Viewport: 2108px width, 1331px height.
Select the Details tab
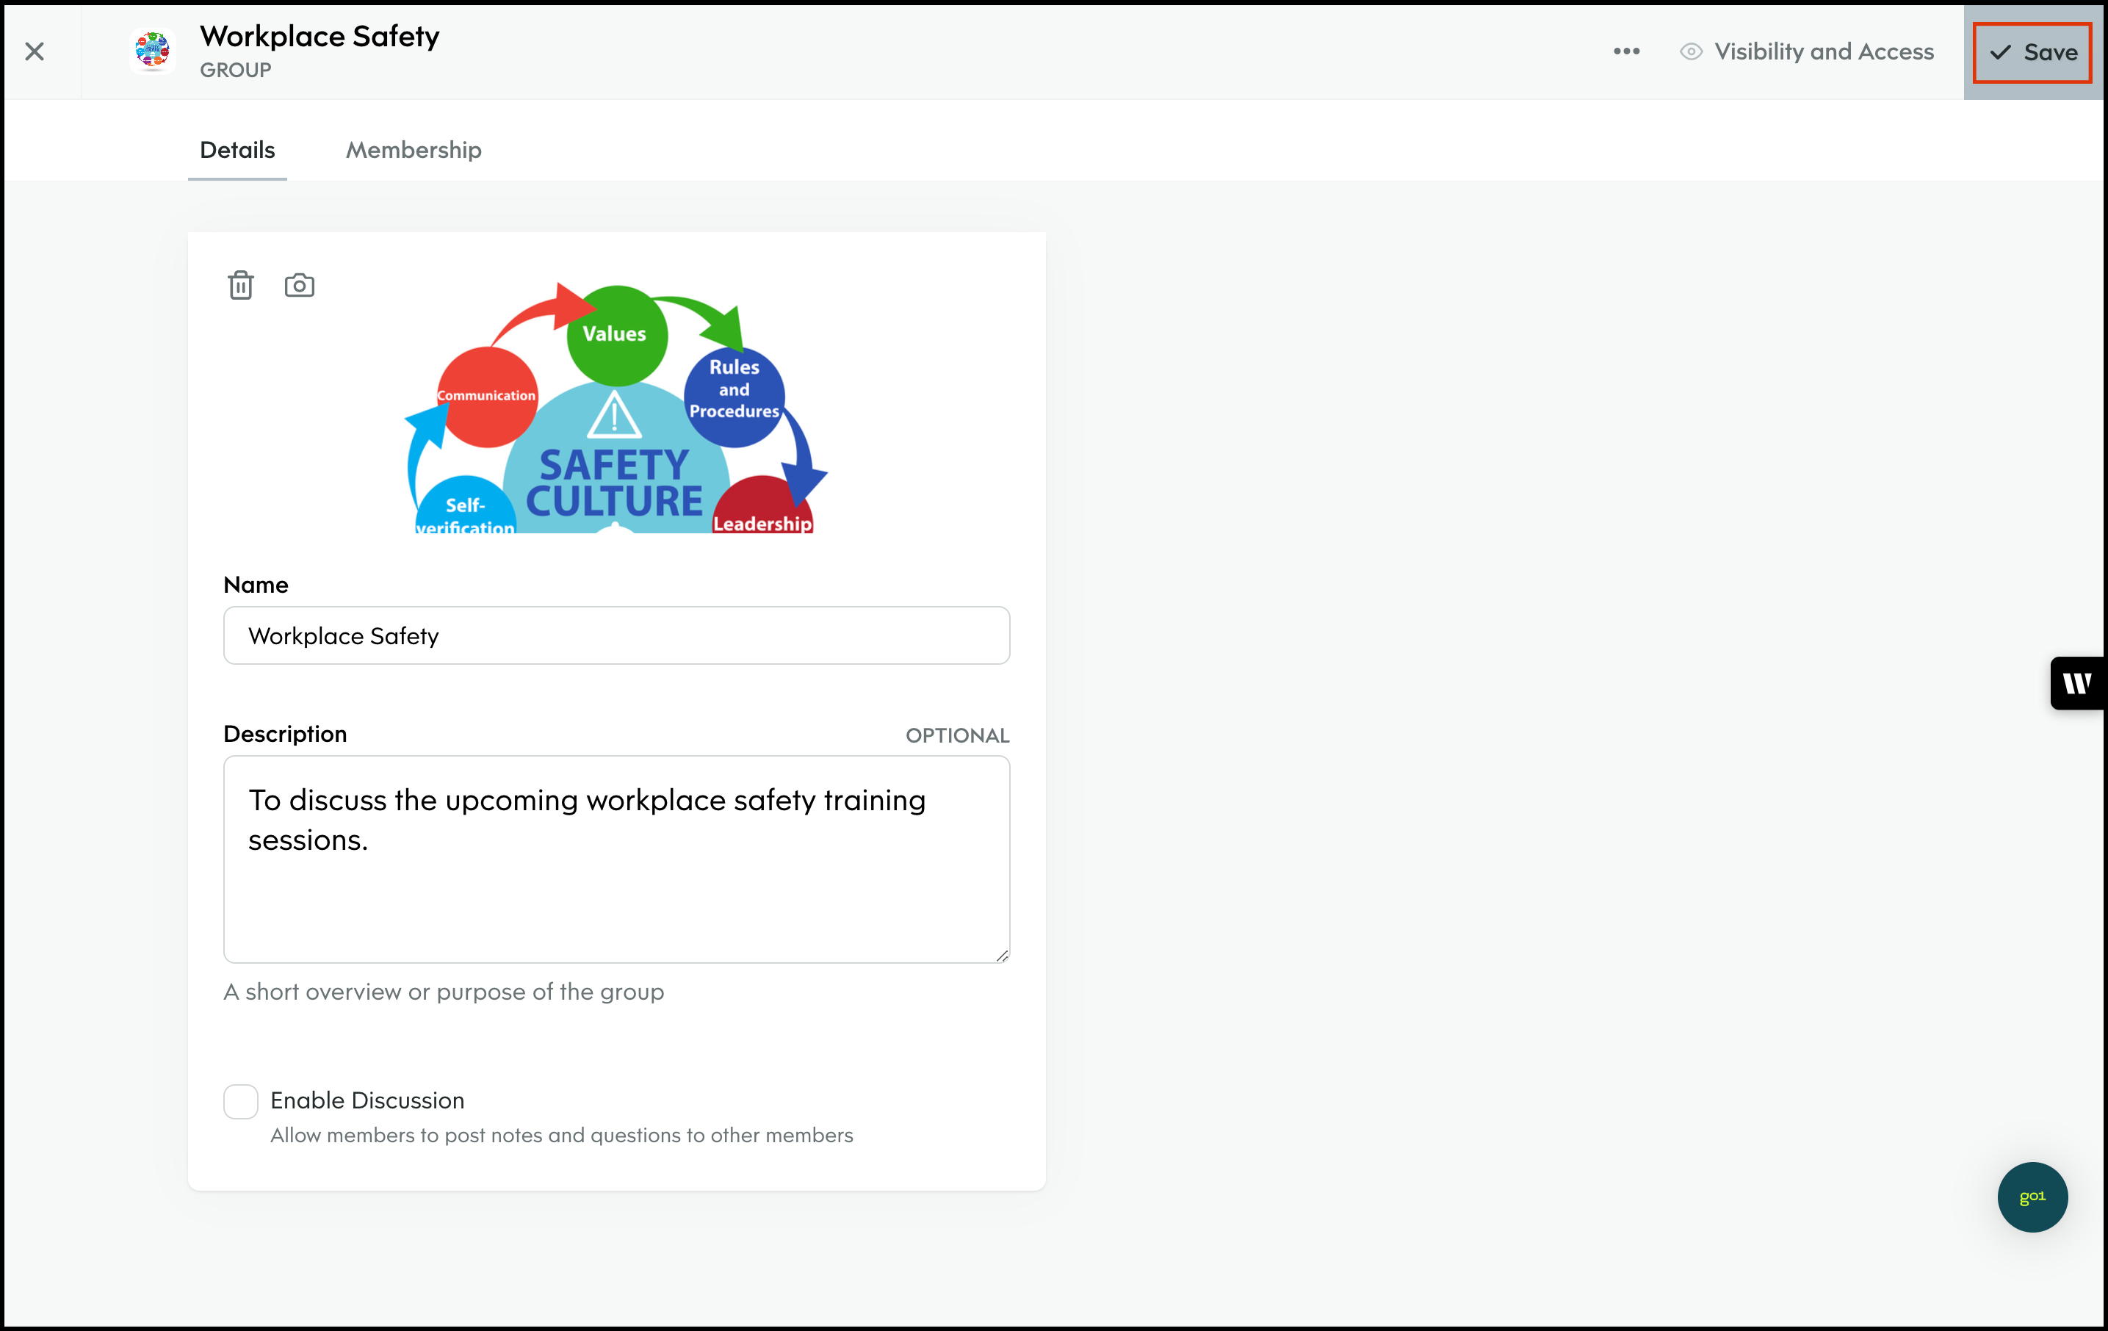tap(237, 150)
